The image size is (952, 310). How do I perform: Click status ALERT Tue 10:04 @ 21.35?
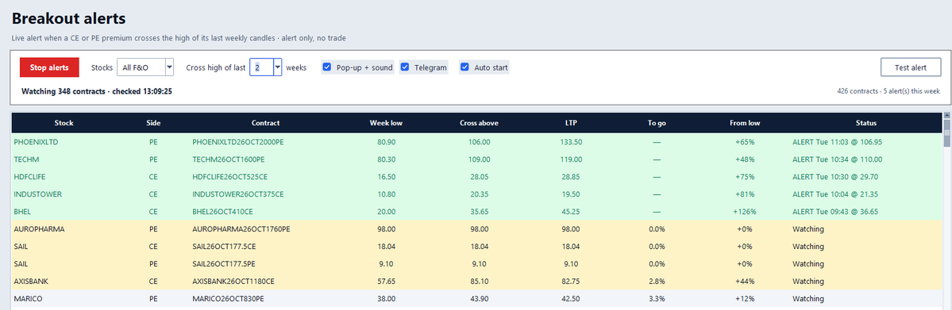tap(834, 195)
